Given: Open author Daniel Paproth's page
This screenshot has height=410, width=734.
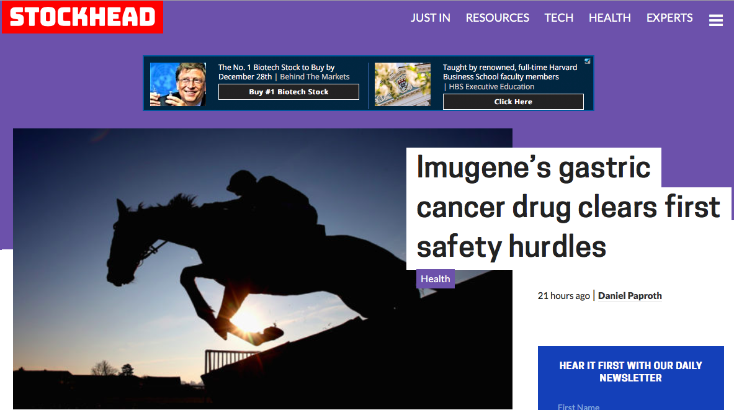Looking at the screenshot, I should 630,296.
